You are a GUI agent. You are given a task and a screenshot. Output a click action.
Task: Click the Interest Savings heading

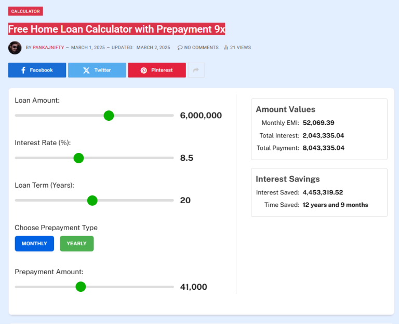point(287,179)
